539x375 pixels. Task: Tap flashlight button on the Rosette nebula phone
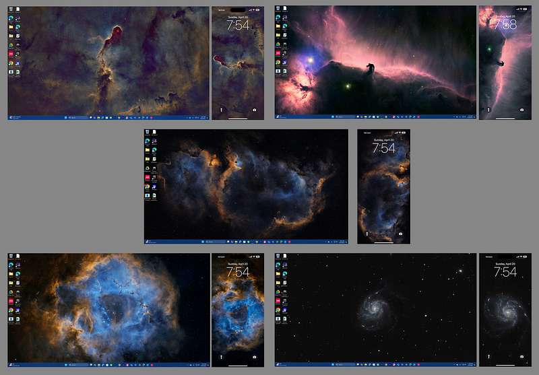point(222,357)
